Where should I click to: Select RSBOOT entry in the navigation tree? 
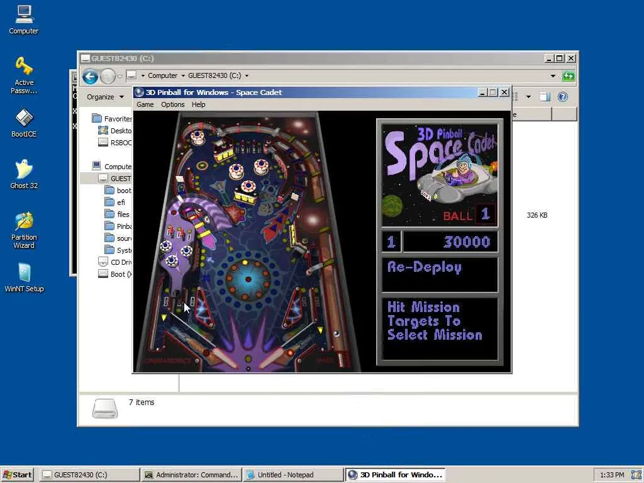coord(115,143)
